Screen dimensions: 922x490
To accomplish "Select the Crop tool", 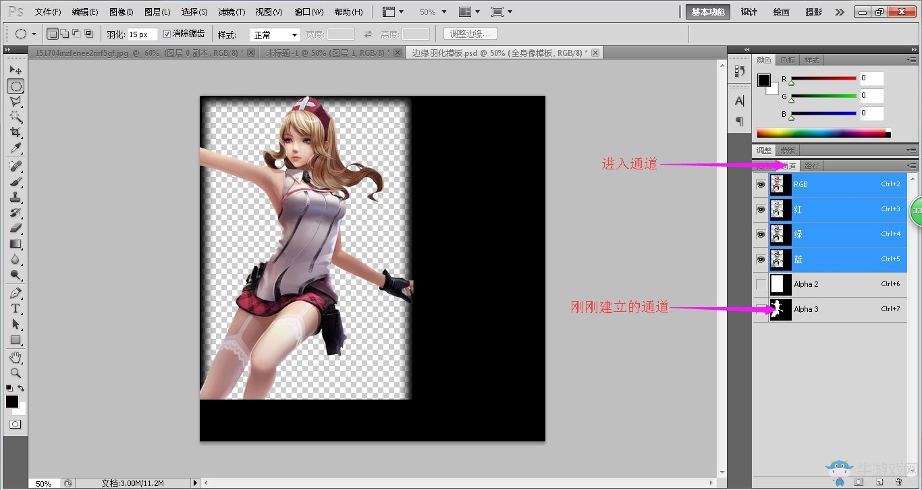I will coord(16,132).
